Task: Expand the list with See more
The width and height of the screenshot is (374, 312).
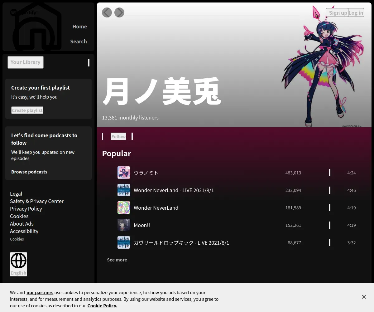Action: pos(117,260)
